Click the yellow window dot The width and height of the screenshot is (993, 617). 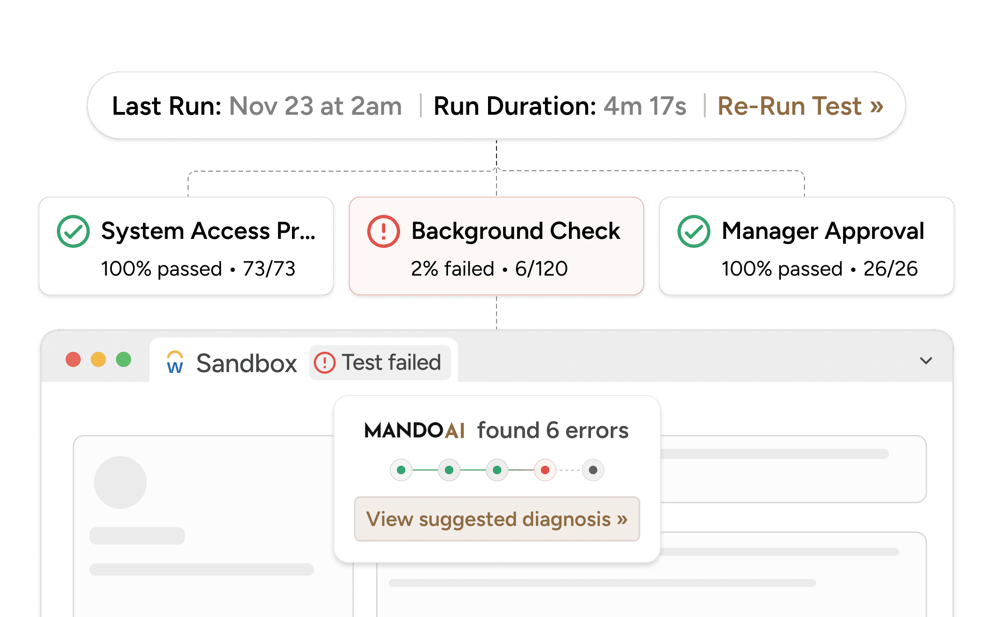pyautogui.click(x=98, y=360)
